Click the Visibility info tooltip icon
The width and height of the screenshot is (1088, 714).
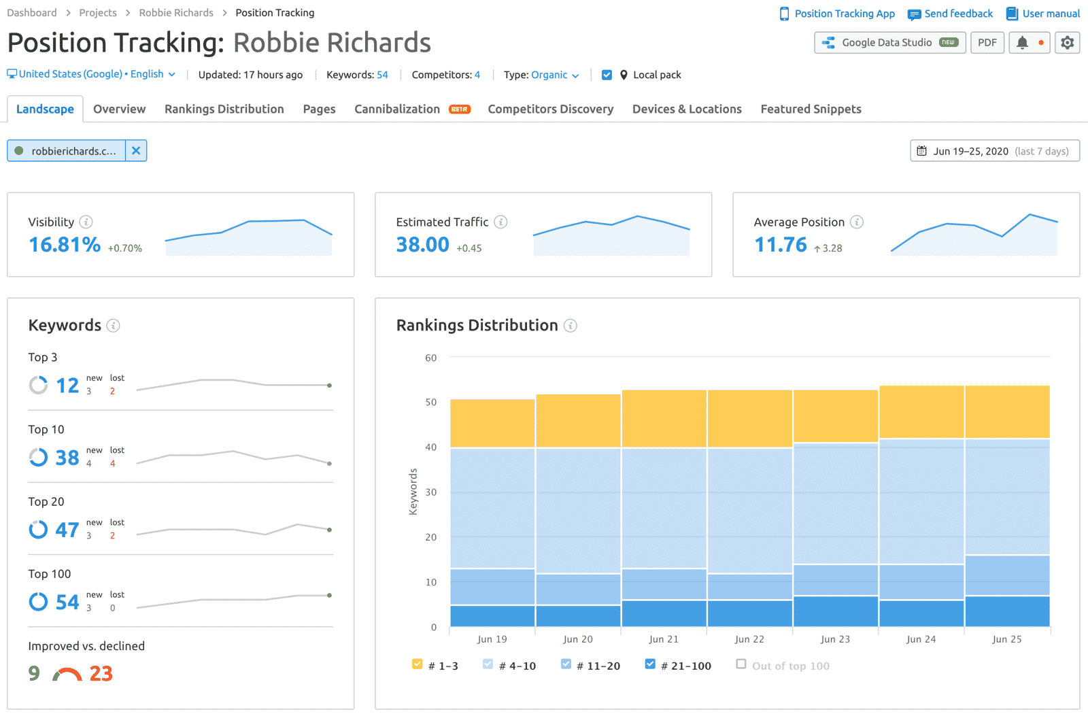pyautogui.click(x=86, y=222)
